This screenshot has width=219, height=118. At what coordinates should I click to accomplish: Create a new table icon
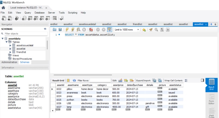30,18
